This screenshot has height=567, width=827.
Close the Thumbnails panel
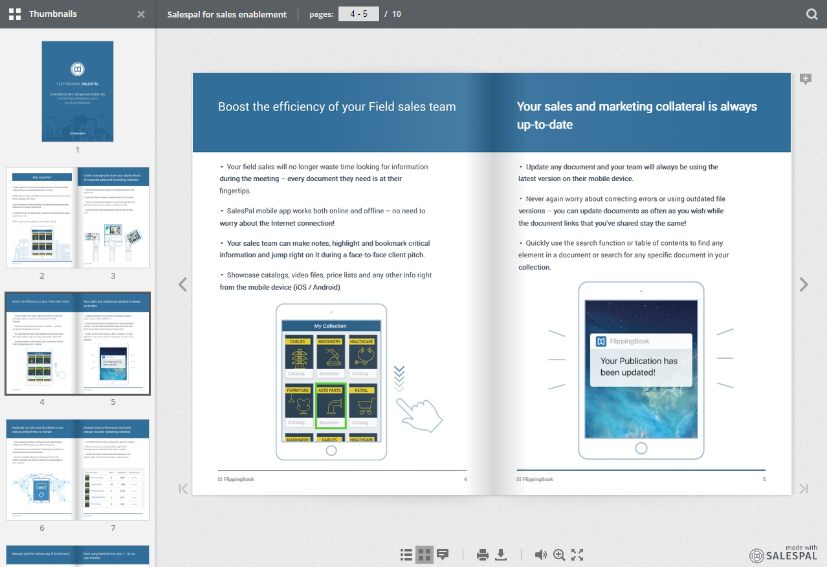click(141, 14)
